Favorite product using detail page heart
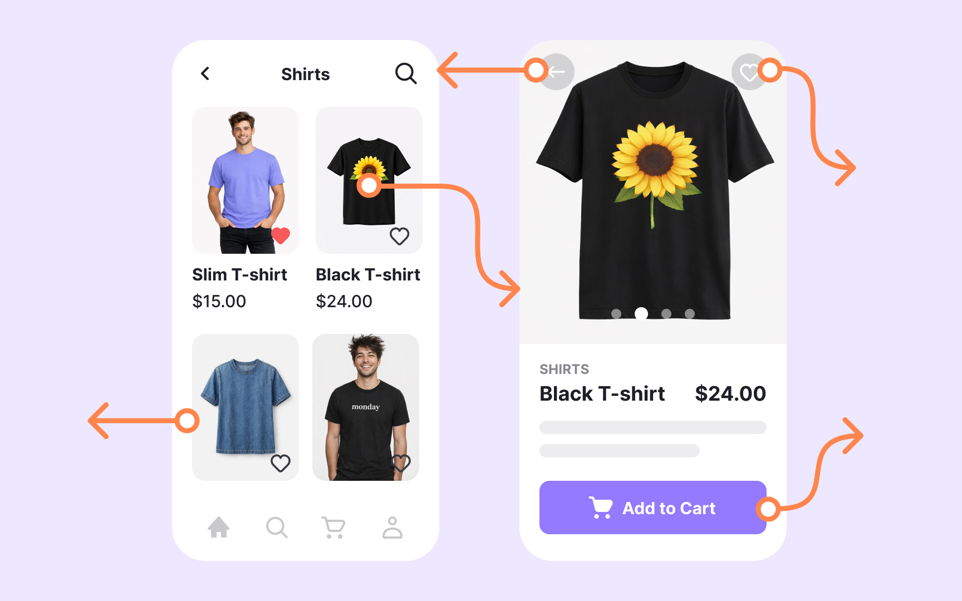Image resolution: width=962 pixels, height=601 pixels. click(x=749, y=72)
